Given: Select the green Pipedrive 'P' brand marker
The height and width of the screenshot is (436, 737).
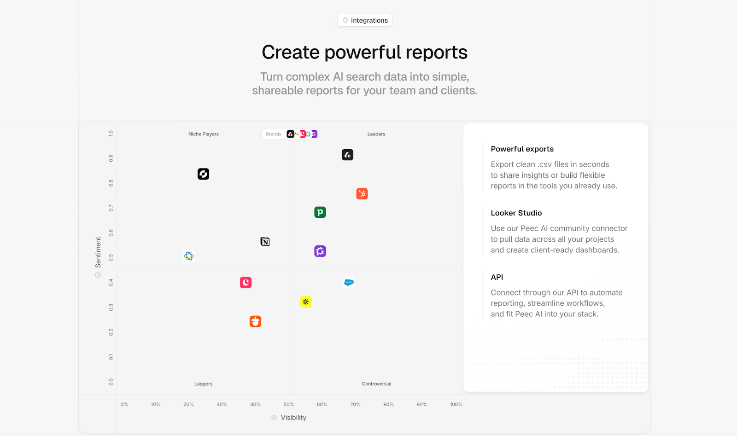Looking at the screenshot, I should [320, 212].
